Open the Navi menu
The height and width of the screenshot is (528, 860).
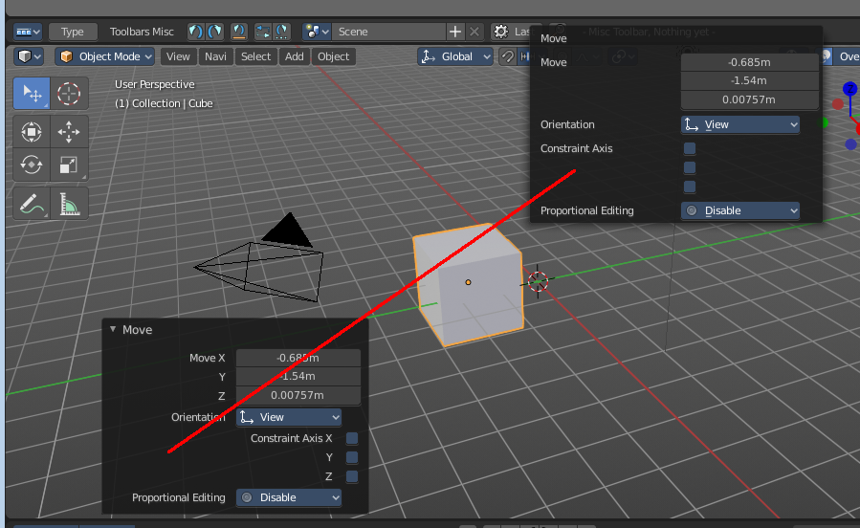[215, 56]
